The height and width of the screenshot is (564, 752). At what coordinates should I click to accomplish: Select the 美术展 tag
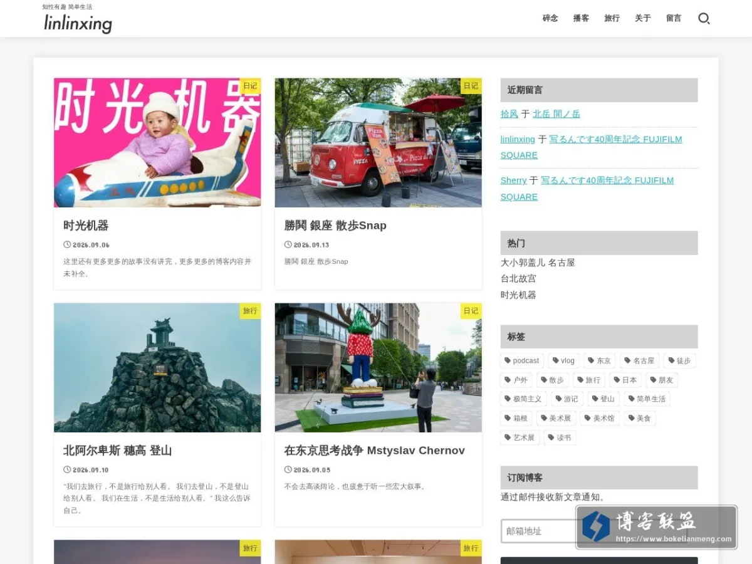tap(556, 418)
